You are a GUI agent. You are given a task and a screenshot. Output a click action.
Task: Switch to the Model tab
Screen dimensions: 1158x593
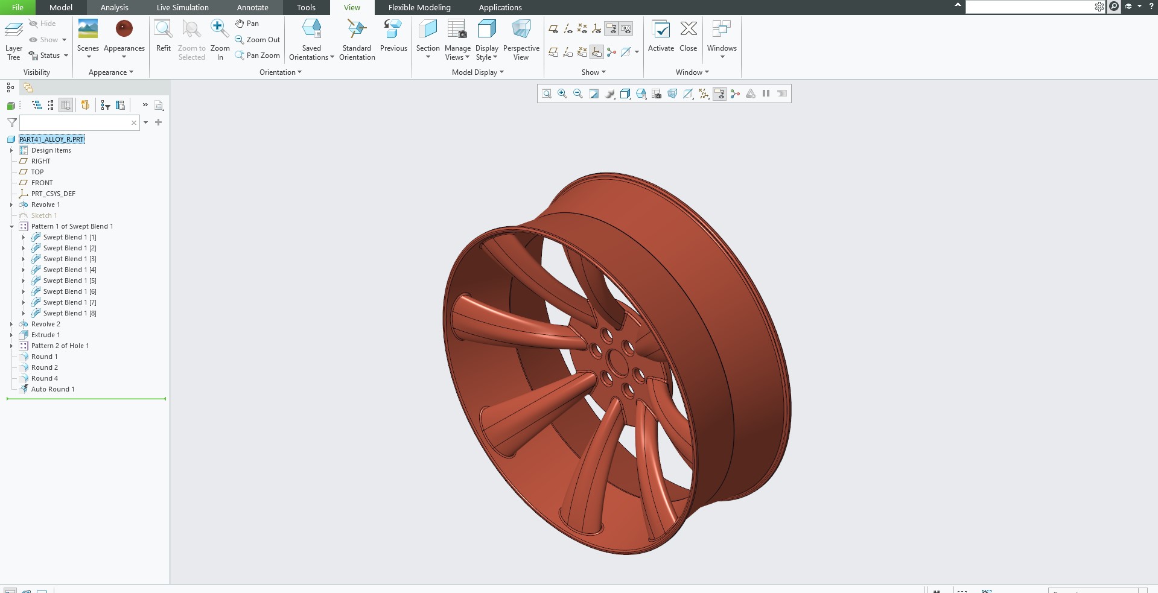[61, 7]
